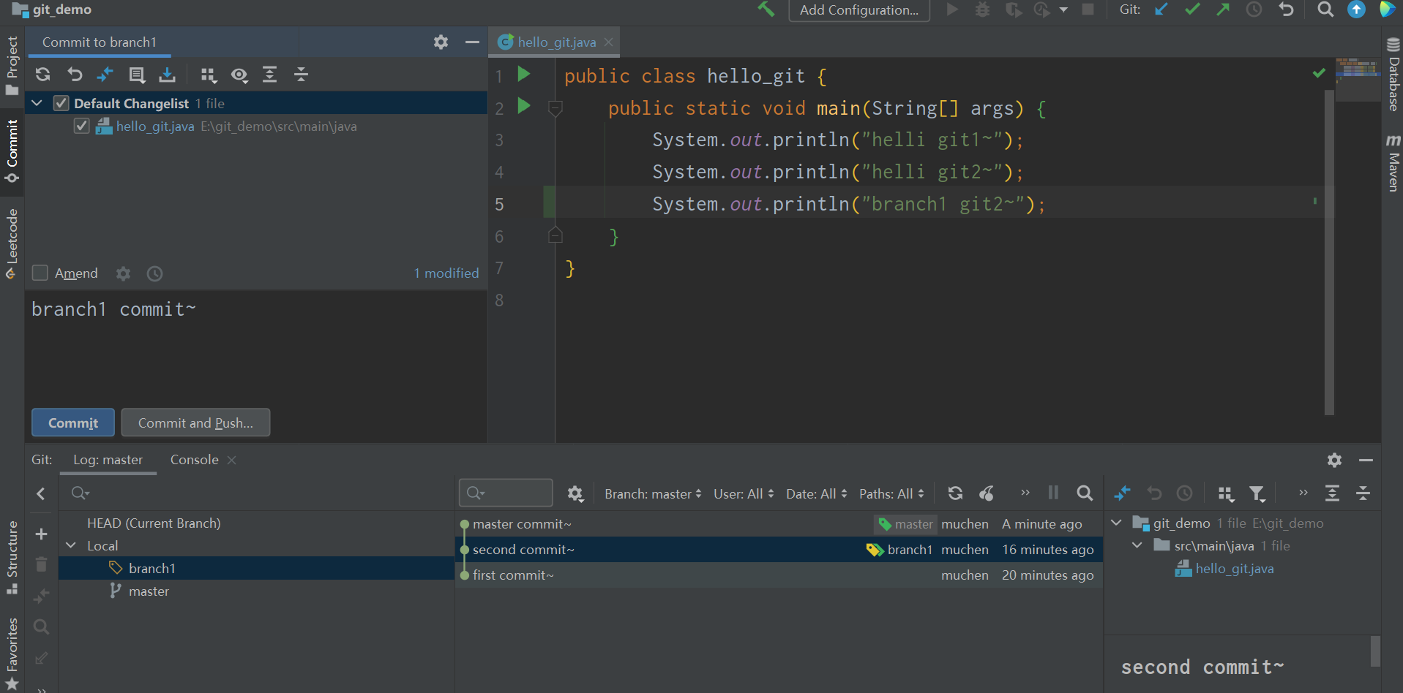Show Git history clock in top toolbar
Screen dimensions: 1403x693
point(1254,10)
